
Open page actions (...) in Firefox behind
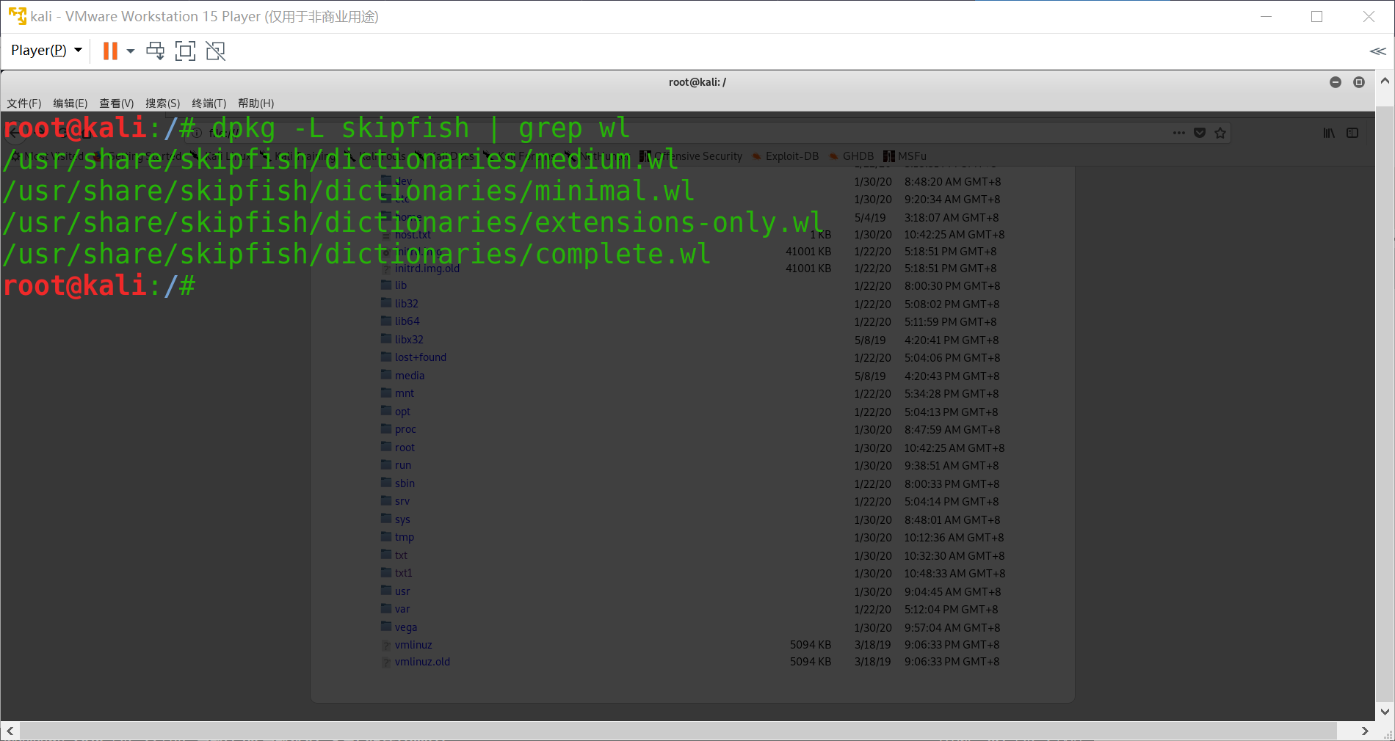tap(1179, 133)
